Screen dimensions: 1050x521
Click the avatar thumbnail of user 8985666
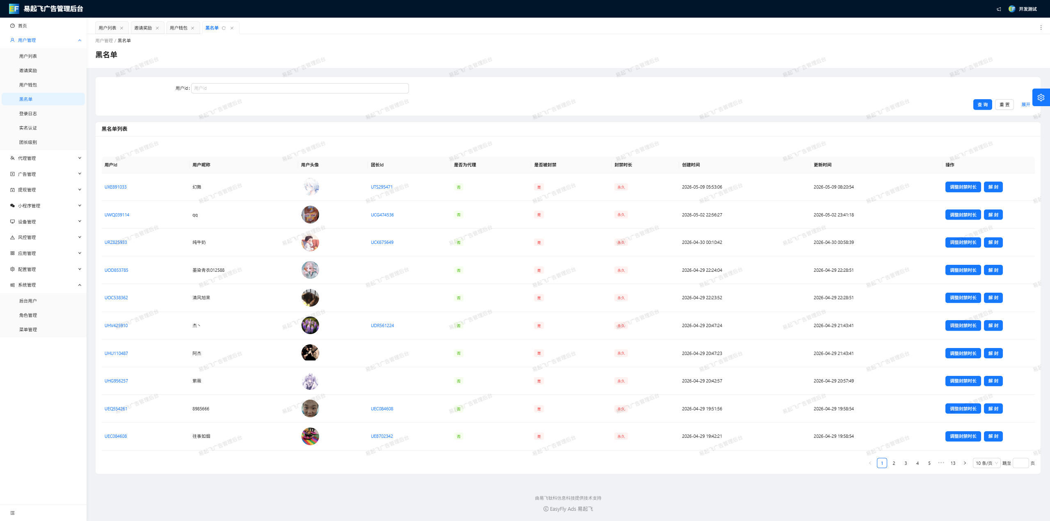(x=310, y=409)
